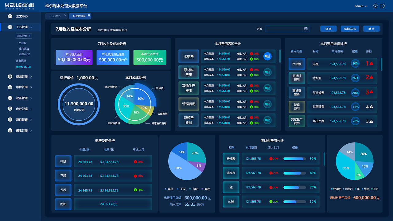This screenshot has height=221, width=393.
Task: Click the 视频管理 sidebar icon
Action: pyautogui.click(x=10, y=76)
